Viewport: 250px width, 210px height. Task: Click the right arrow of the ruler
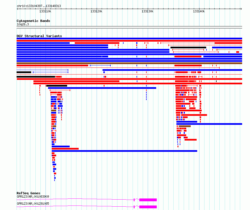[241, 9]
